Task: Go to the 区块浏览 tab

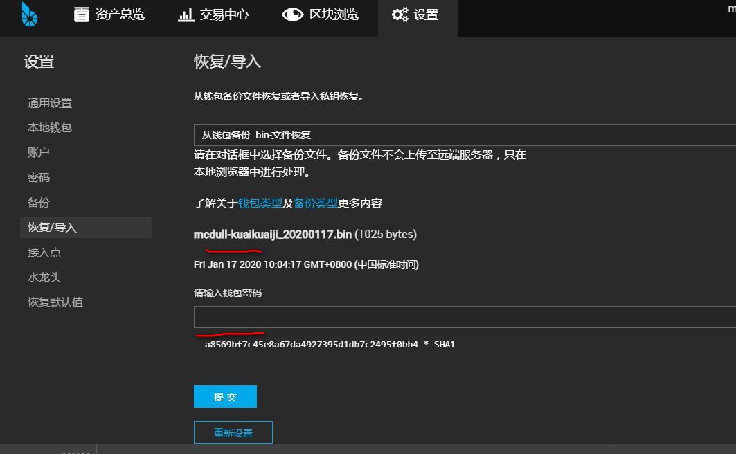Action: coord(334,15)
